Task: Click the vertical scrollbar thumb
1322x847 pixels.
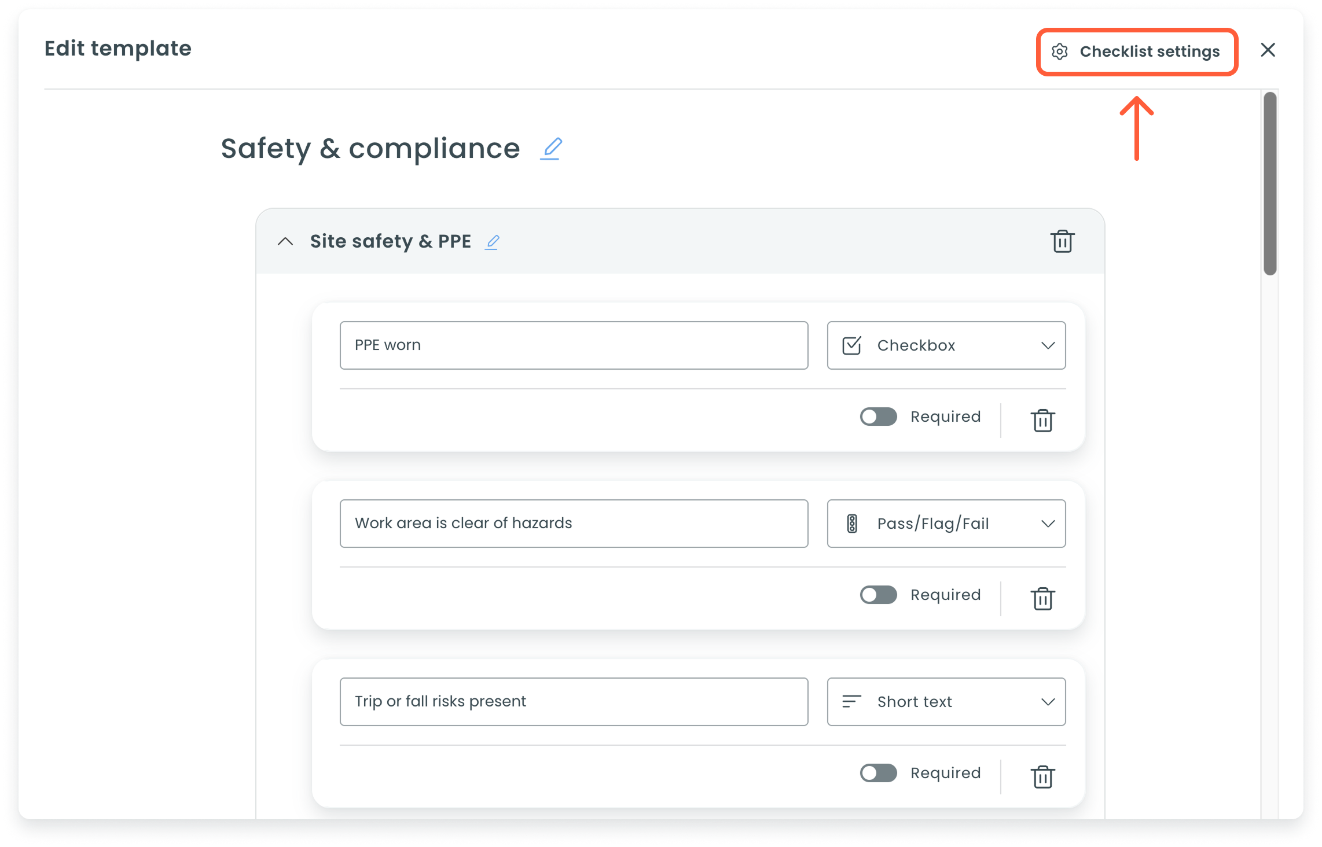Action: tap(1270, 183)
